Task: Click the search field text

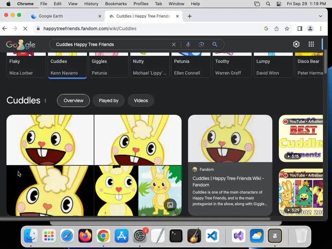Action: (x=85, y=44)
